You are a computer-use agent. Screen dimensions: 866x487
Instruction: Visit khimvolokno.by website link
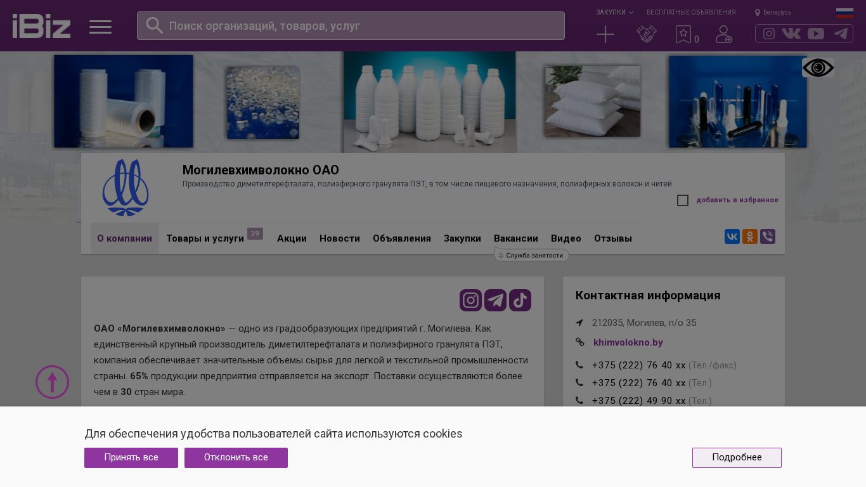coord(628,342)
